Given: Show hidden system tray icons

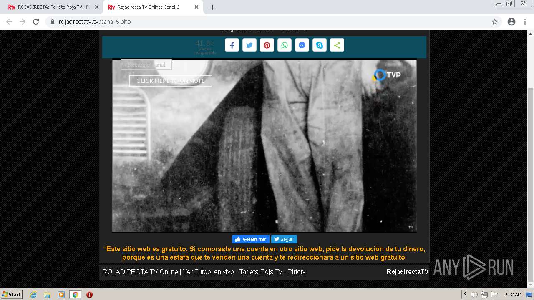Looking at the screenshot, I should pos(466,295).
